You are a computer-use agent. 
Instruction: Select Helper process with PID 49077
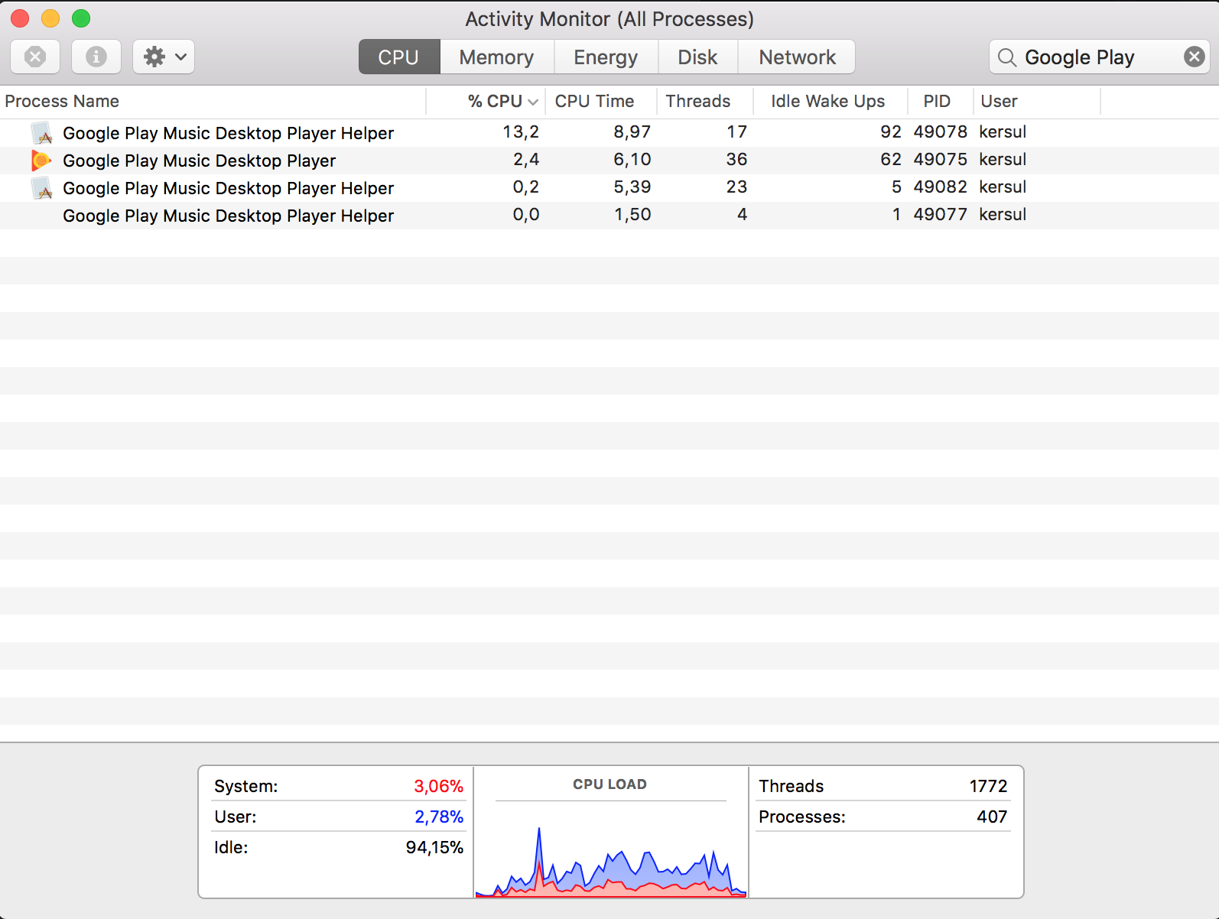609,215
